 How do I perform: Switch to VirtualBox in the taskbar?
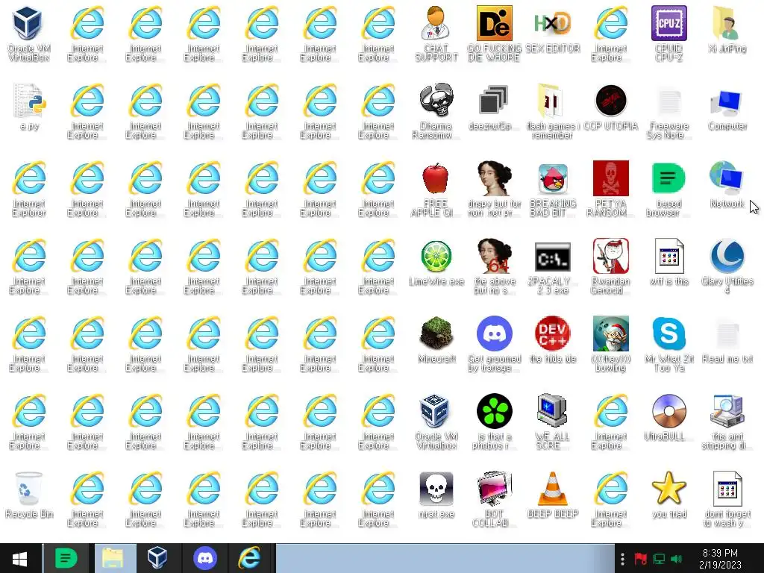[x=158, y=558]
